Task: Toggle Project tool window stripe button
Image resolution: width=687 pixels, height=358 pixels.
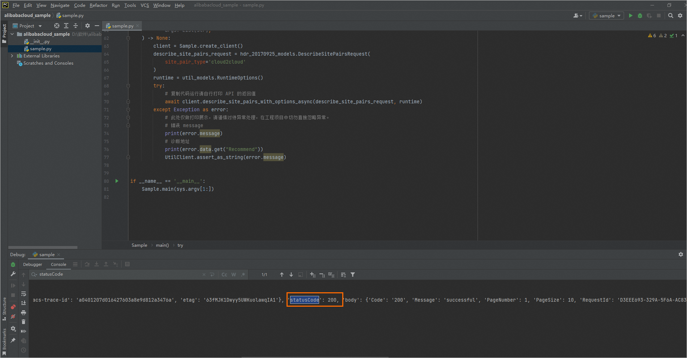Action: (x=4, y=34)
